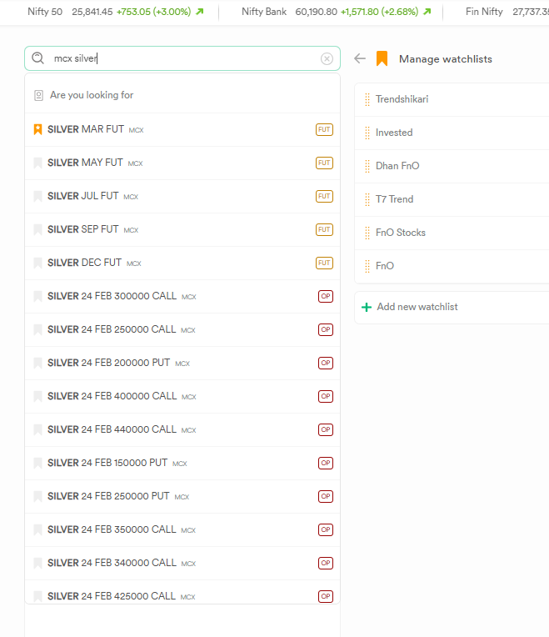This screenshot has width=549, height=637.
Task: Open the Invested watchlist
Action: coord(394,133)
